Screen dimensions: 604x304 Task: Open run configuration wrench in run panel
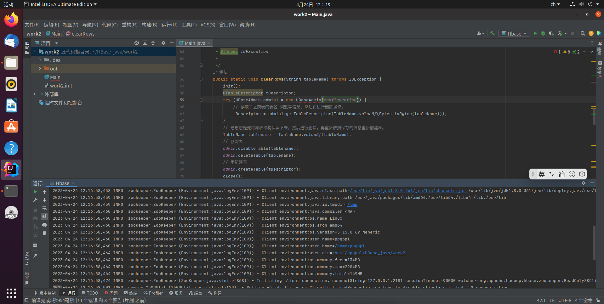[x=35, y=200]
